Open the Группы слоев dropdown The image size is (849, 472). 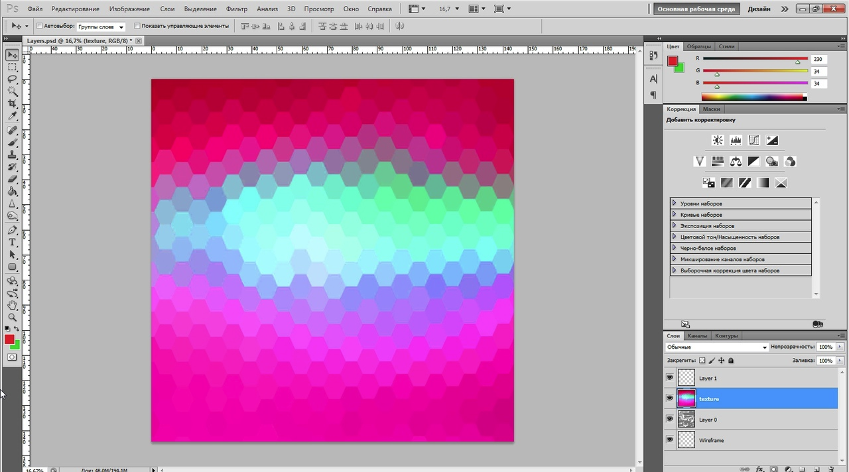[x=101, y=27]
